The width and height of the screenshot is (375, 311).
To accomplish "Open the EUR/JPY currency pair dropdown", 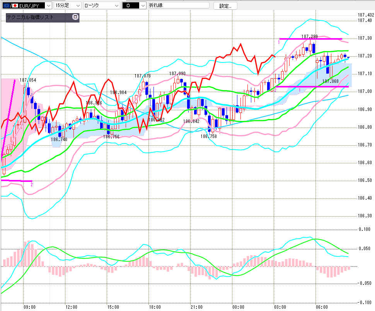I will [x=48, y=5].
